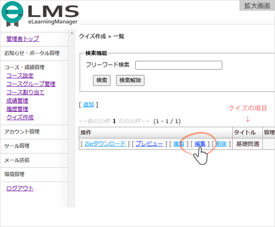Click the 削除 link for 基礎問題
275x227 pixels.
coord(221,144)
